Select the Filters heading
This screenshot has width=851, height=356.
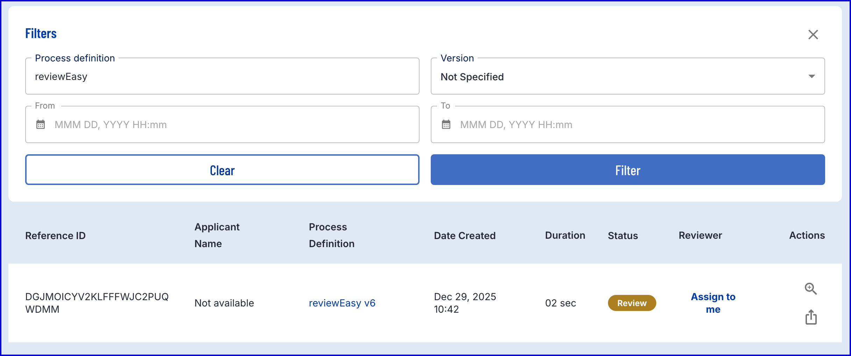click(x=41, y=33)
